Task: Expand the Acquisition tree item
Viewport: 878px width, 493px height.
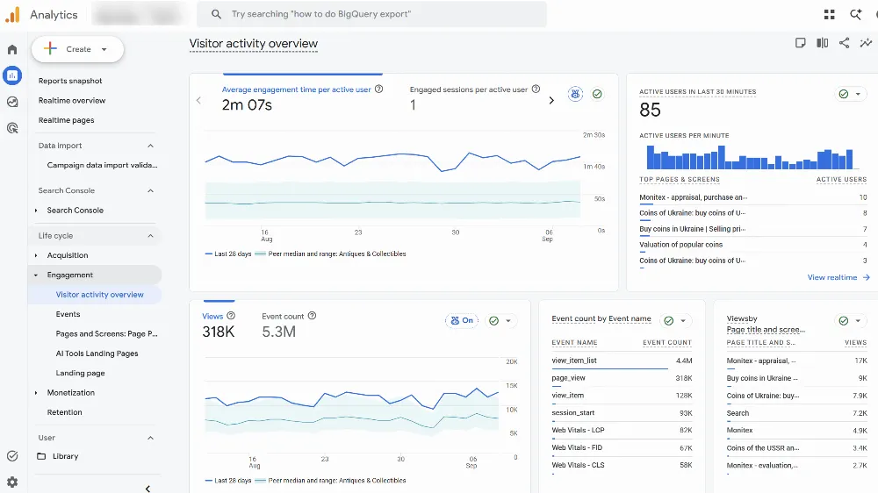Action: tap(36, 255)
